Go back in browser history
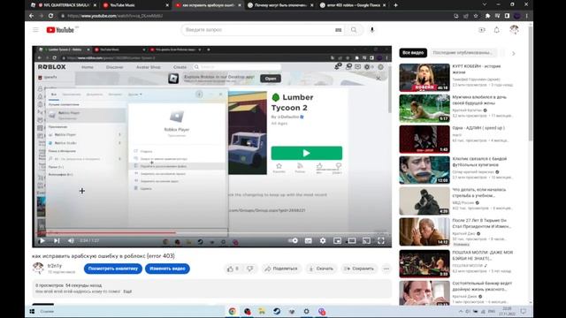 [32, 16]
